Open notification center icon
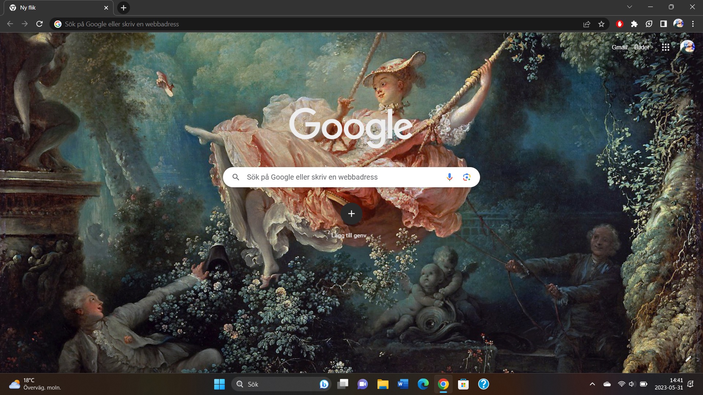The height and width of the screenshot is (395, 703). [691, 384]
